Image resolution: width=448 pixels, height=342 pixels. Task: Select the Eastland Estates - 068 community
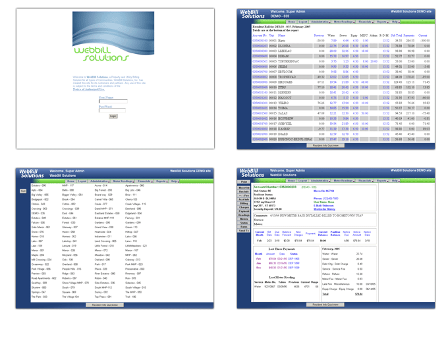[x=107, y=213]
